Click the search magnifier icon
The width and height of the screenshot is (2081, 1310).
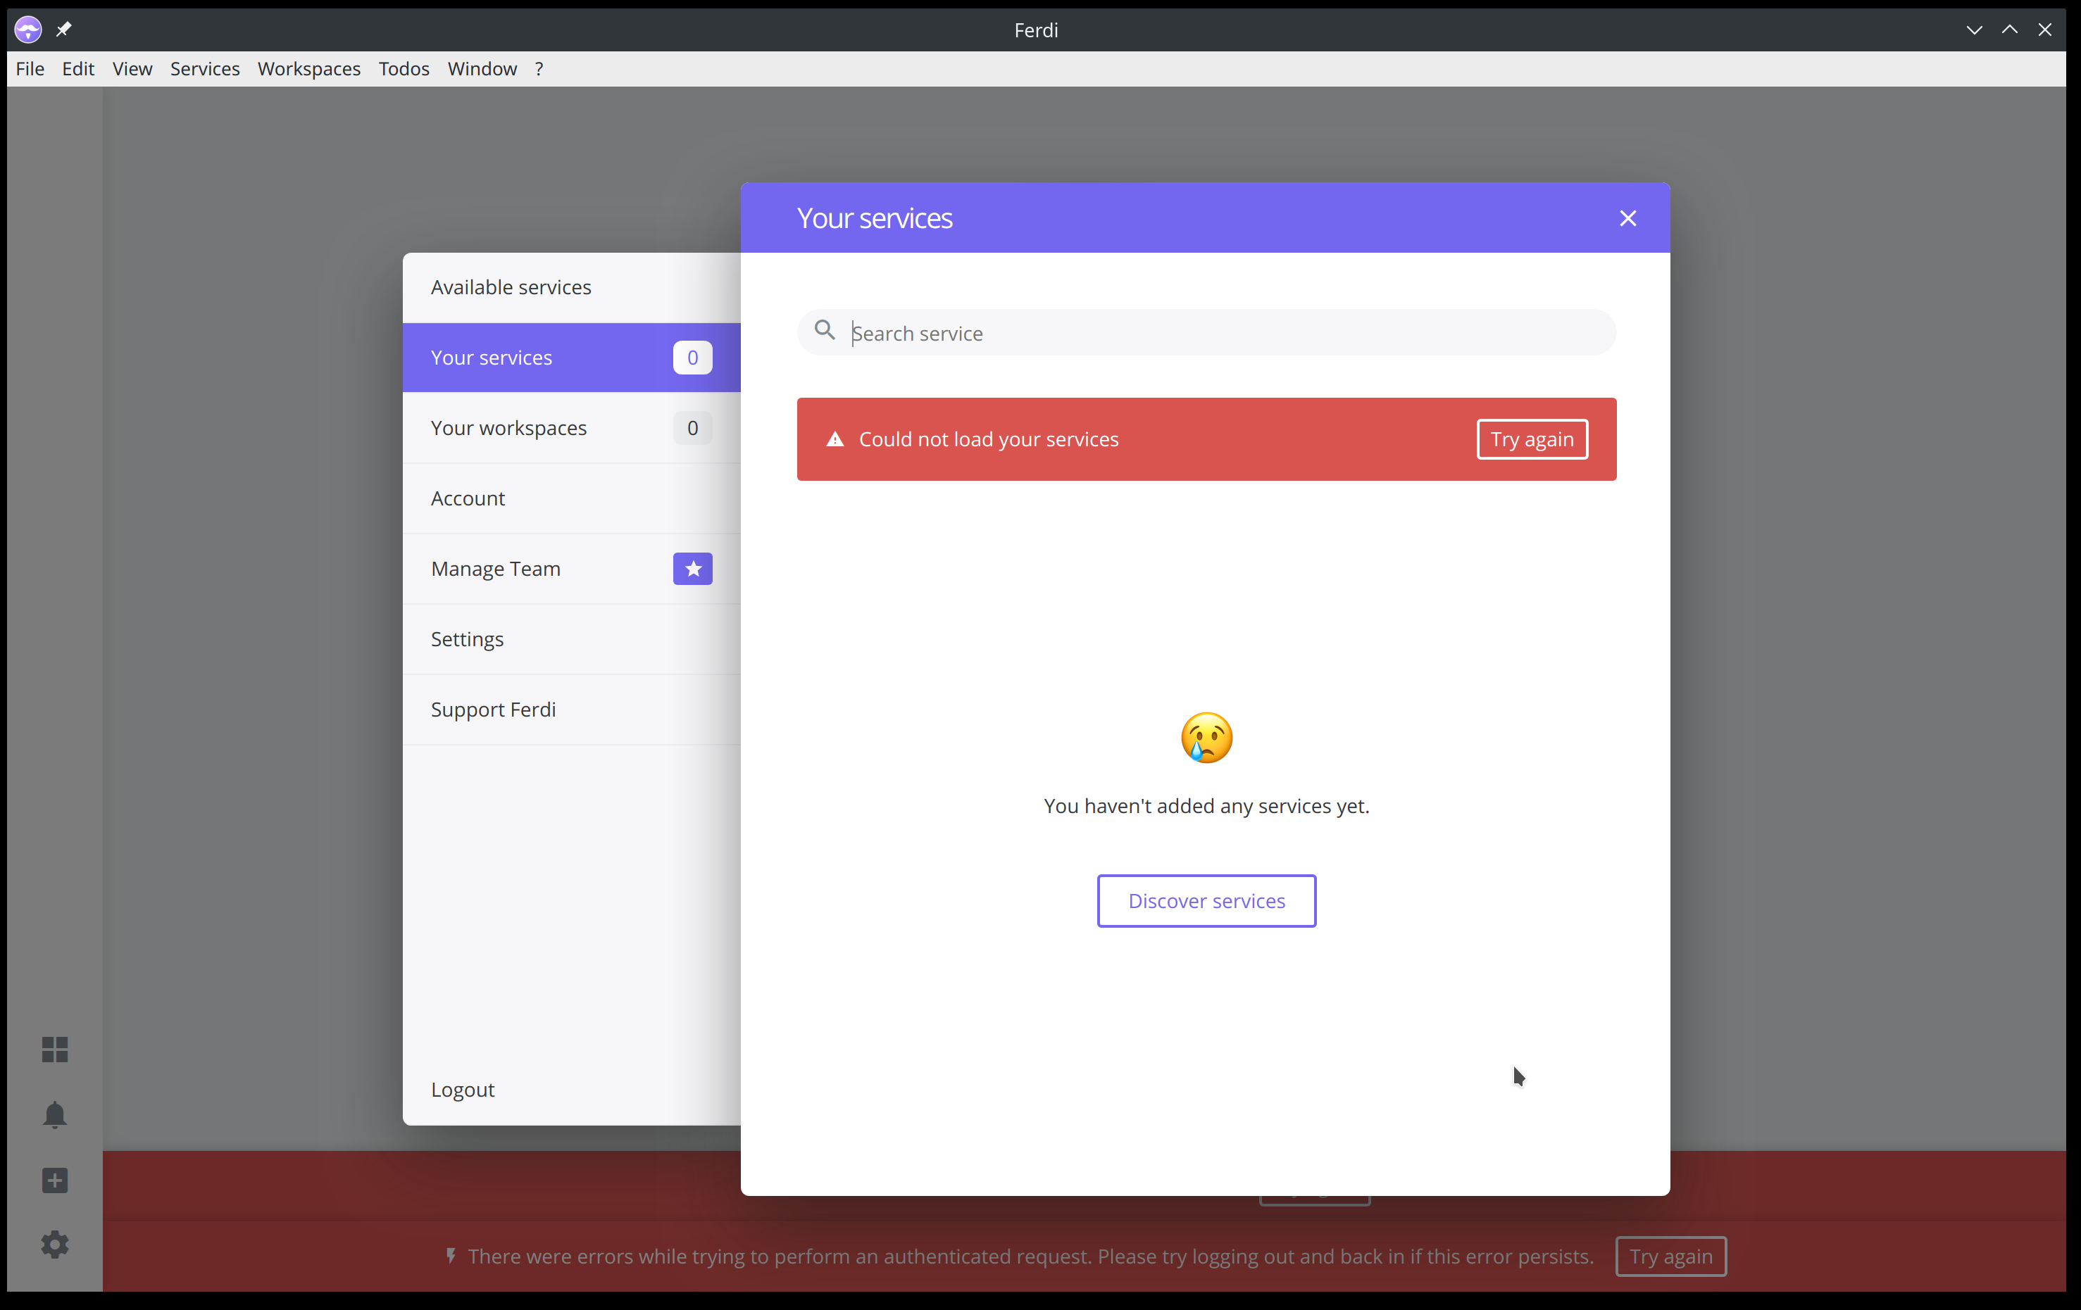coord(825,331)
